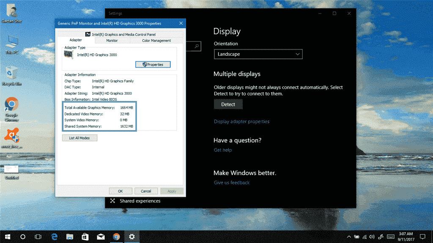Show the clock and calendar flyout

(406, 237)
